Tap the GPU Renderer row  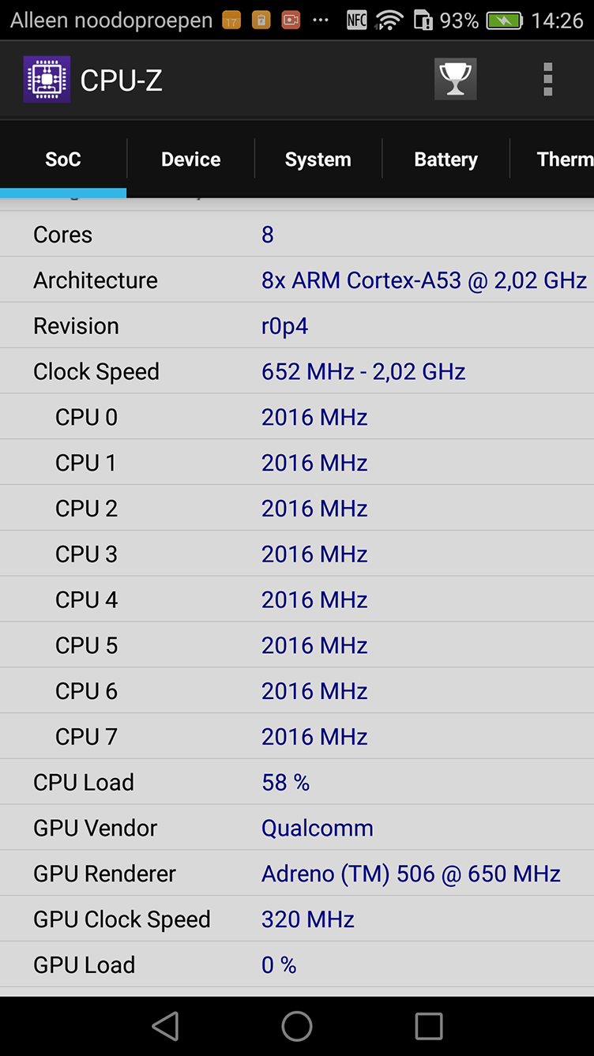tap(297, 874)
